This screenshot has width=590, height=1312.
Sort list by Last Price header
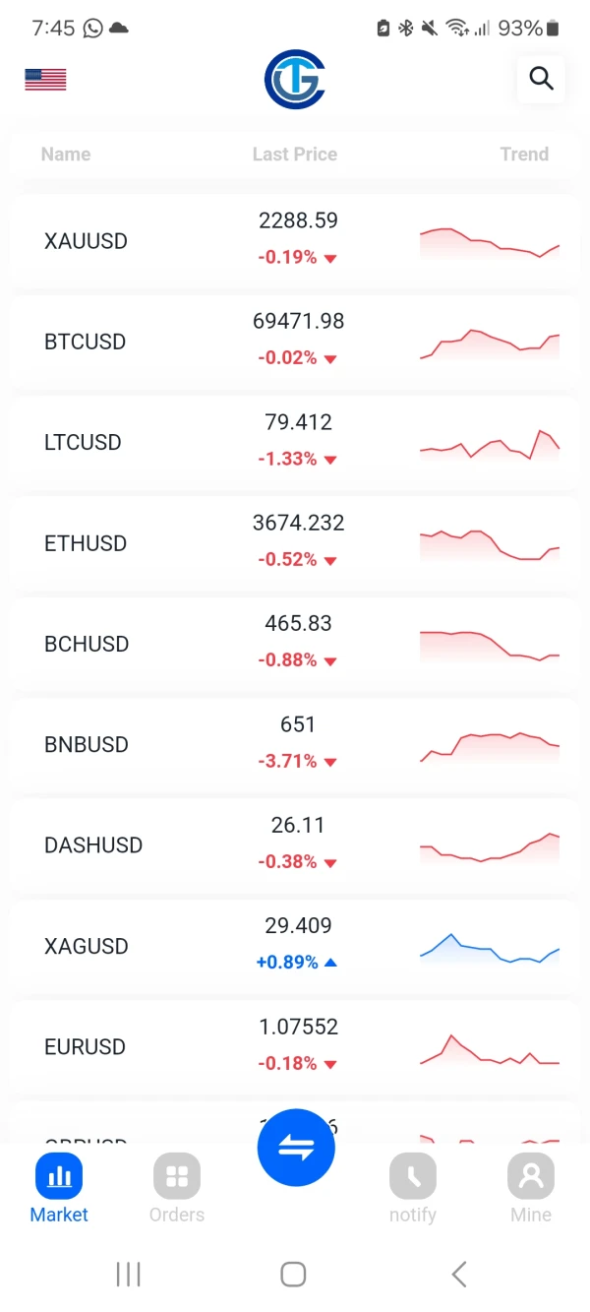295,155
